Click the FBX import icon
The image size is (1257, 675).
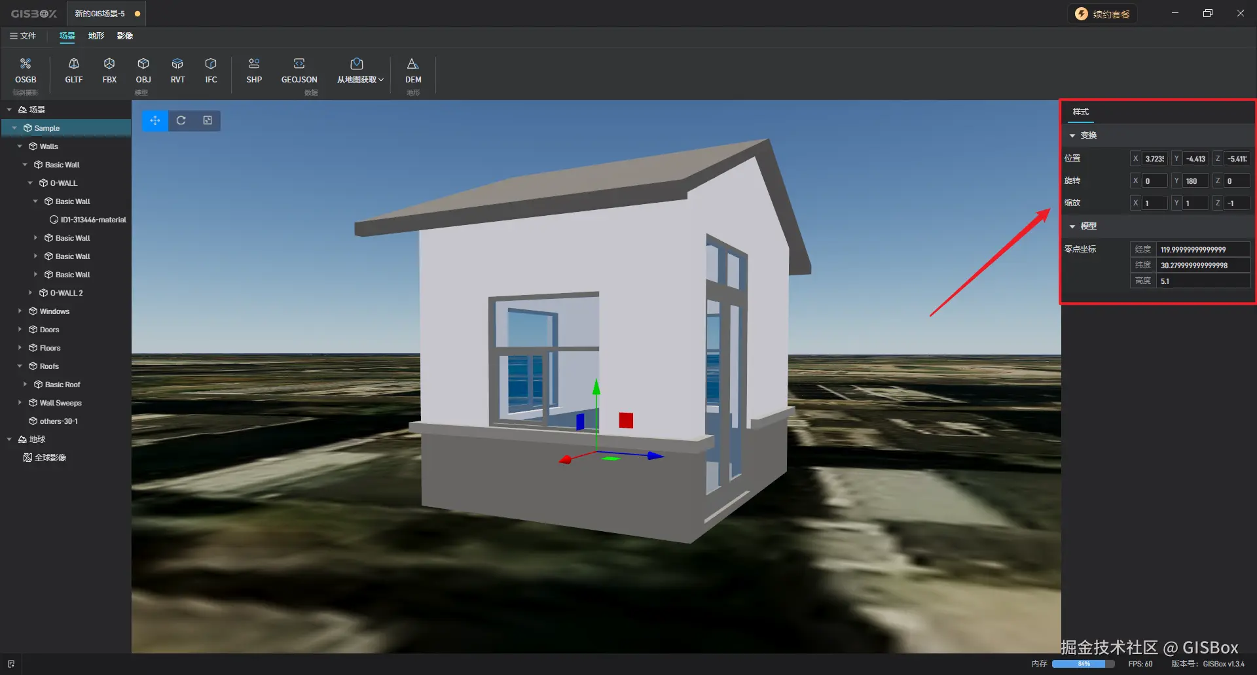click(109, 71)
